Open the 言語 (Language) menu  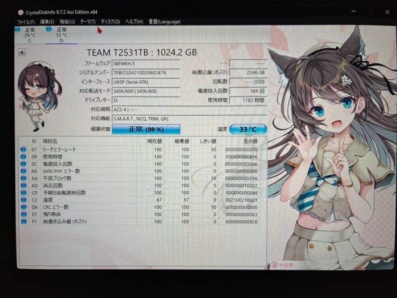coord(164,22)
